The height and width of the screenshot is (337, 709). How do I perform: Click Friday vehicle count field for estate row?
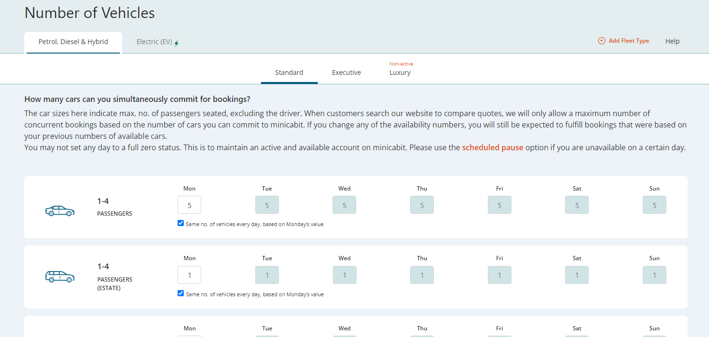[x=500, y=275]
